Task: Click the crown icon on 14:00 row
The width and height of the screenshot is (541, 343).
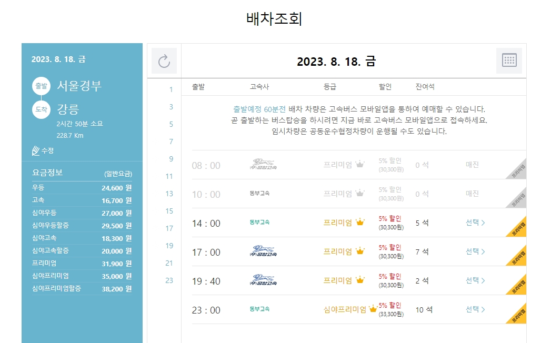Action: coord(360,222)
